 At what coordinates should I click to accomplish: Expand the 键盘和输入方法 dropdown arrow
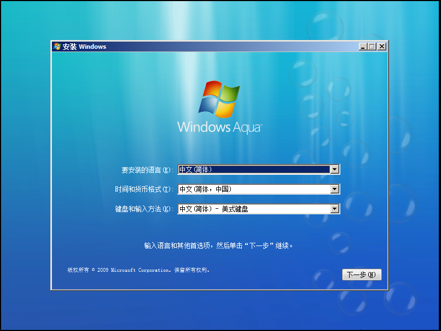[335, 209]
